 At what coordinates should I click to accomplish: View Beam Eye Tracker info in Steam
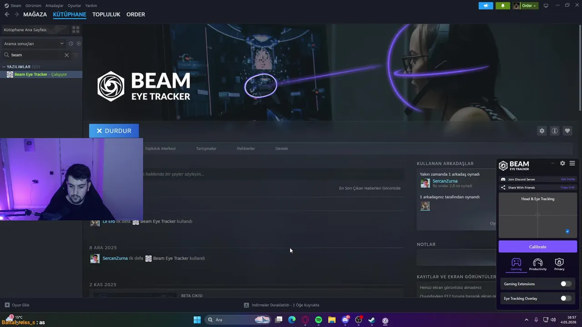(554, 131)
